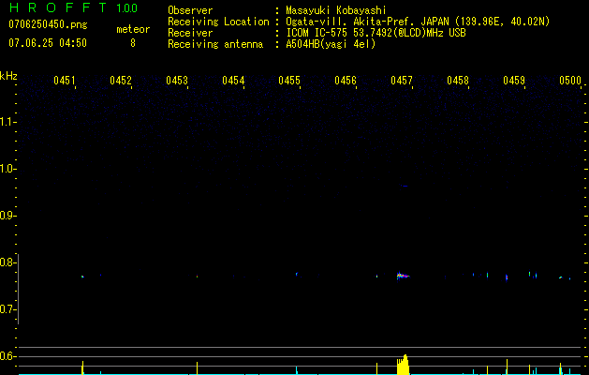Click the 0.7 frequency axis label
Screen dimensions: 589x375
coord(7,309)
